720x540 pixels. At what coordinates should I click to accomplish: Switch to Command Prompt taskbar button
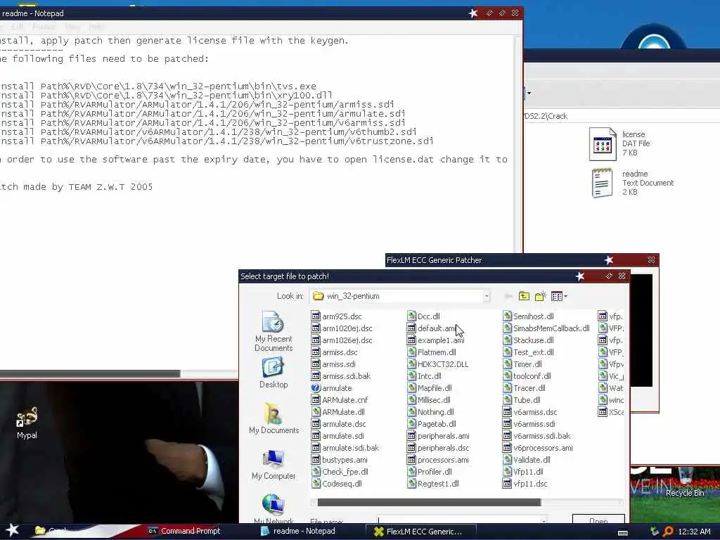coord(184,531)
